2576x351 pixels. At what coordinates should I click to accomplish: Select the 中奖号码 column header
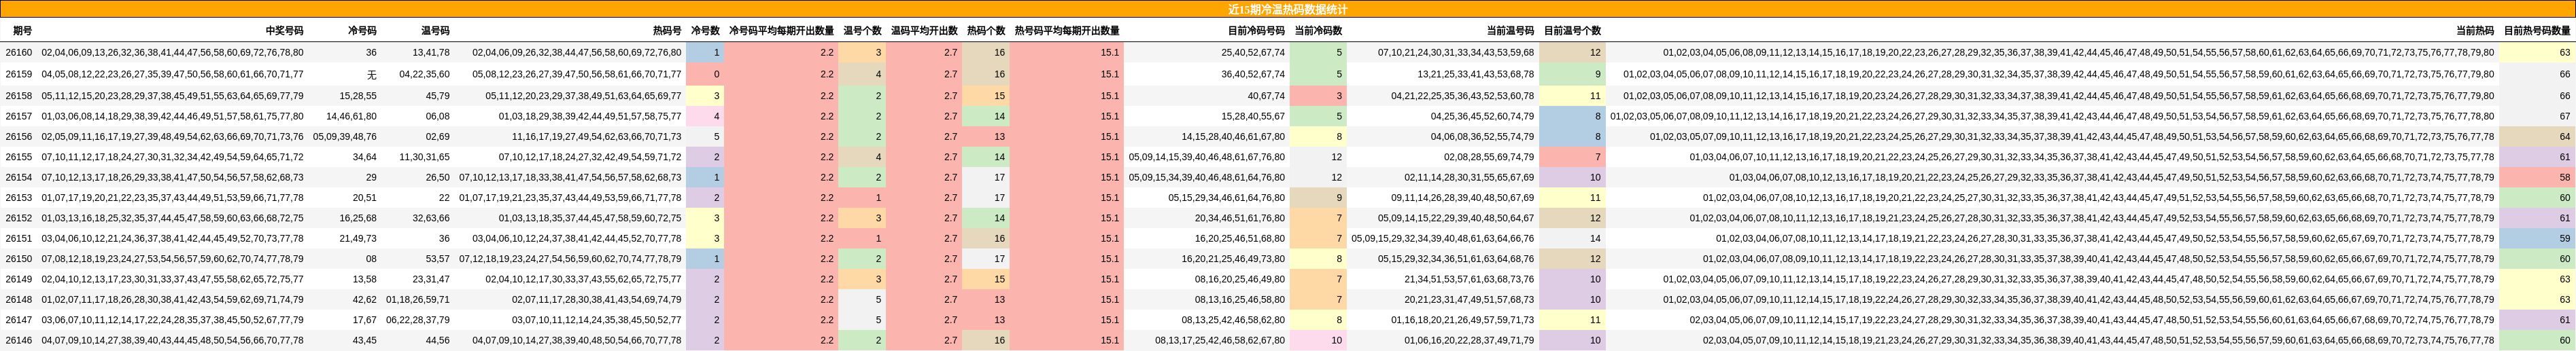pyautogui.click(x=284, y=31)
